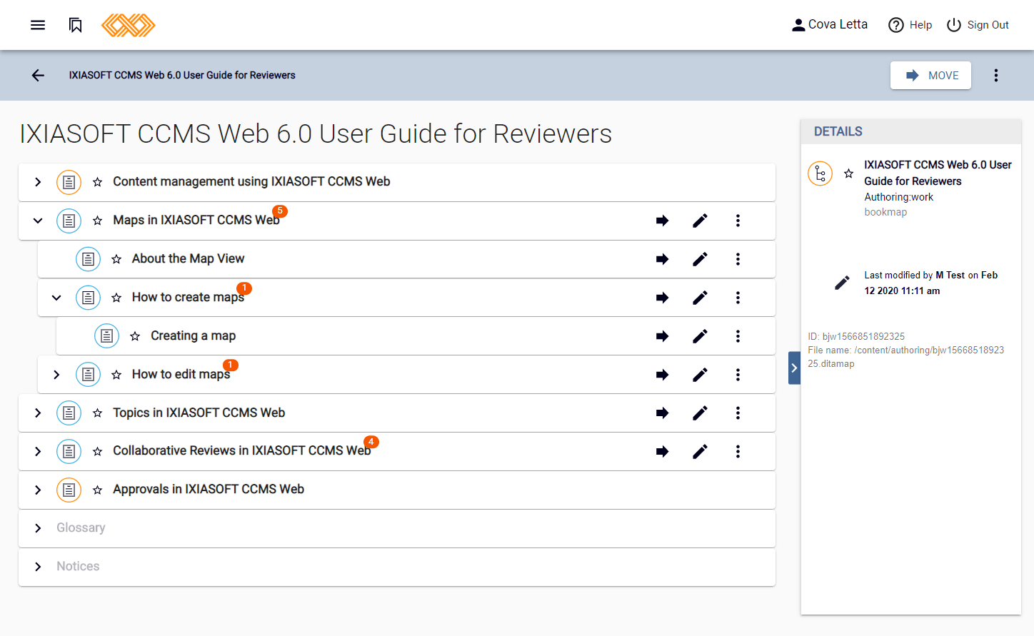Open the toolbar more options kebab menu
Viewport: 1034px width, 636px height.
[x=996, y=75]
